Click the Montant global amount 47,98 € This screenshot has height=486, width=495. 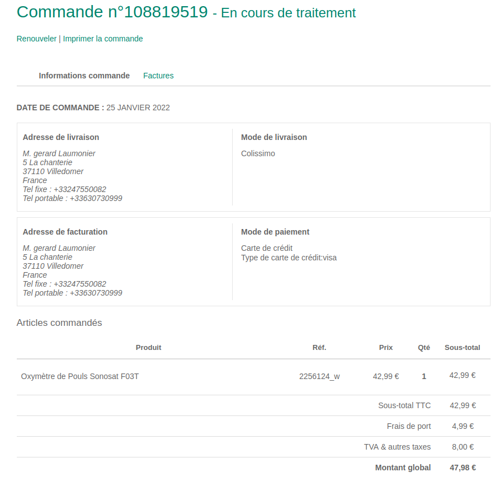463,468
